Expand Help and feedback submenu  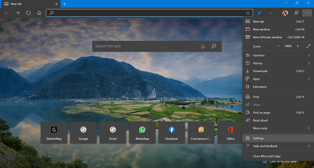tap(278, 146)
